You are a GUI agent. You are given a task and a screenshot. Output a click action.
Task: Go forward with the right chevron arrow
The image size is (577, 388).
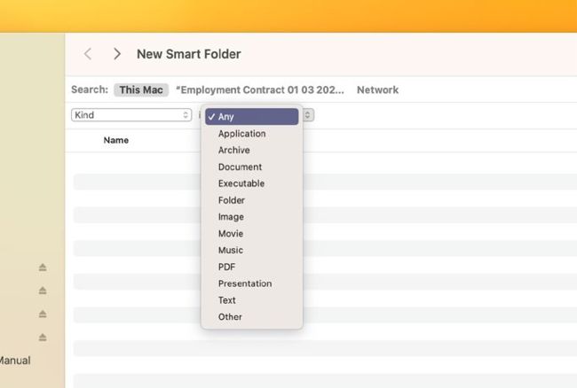coord(117,54)
